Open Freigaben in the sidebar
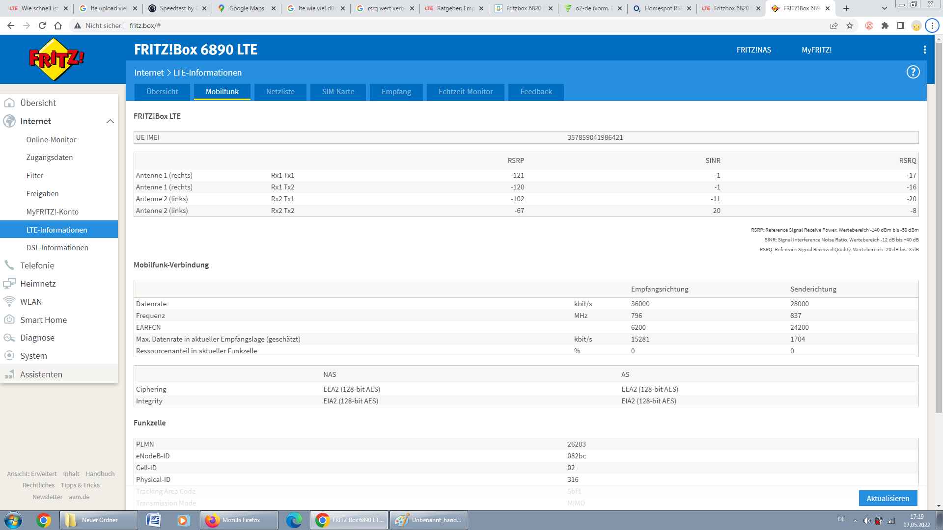This screenshot has width=943, height=530. 43,194
